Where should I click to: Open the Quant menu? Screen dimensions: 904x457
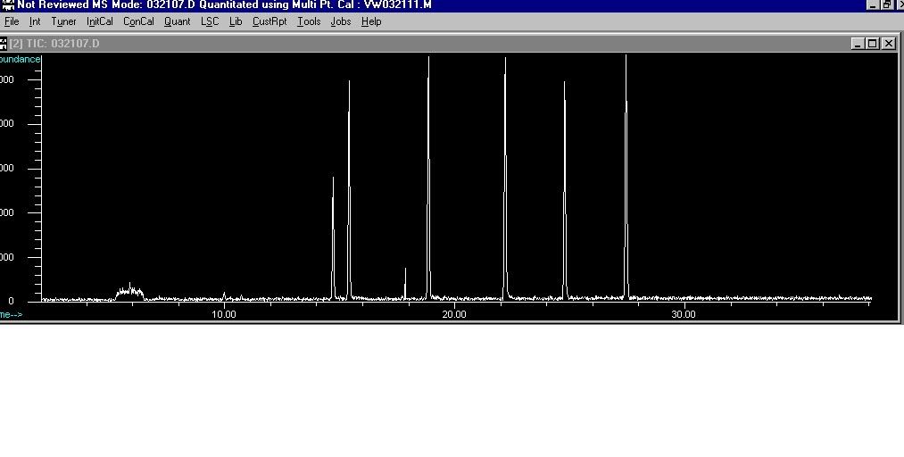(177, 21)
